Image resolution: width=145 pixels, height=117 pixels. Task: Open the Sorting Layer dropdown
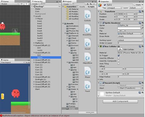pyautogui.click(x=130, y=40)
